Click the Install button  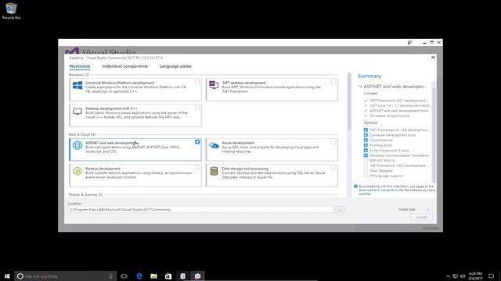(x=421, y=217)
